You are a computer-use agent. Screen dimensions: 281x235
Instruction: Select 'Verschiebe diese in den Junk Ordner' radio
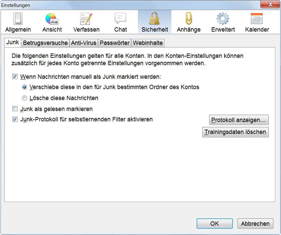(x=24, y=87)
